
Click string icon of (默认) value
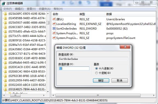click(54, 19)
